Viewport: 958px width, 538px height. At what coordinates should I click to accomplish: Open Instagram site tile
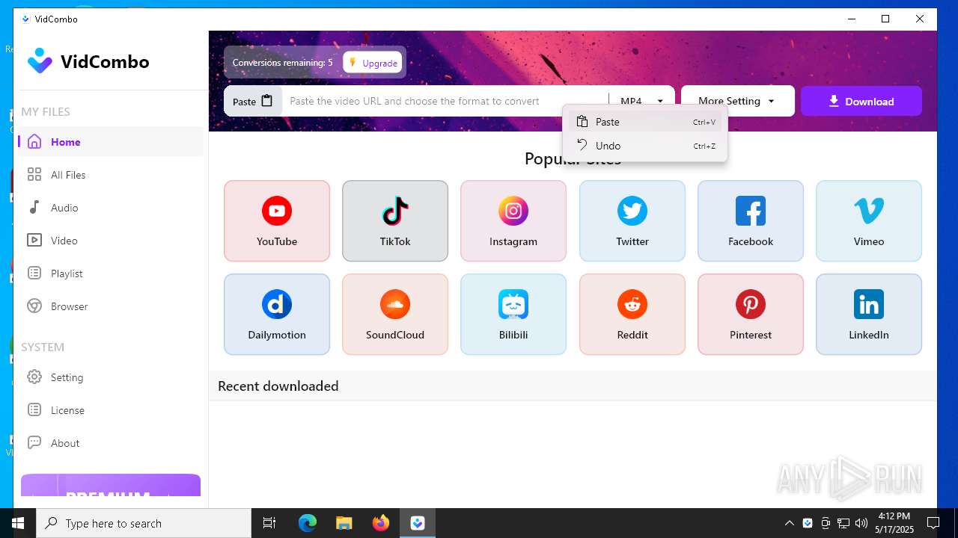click(513, 220)
